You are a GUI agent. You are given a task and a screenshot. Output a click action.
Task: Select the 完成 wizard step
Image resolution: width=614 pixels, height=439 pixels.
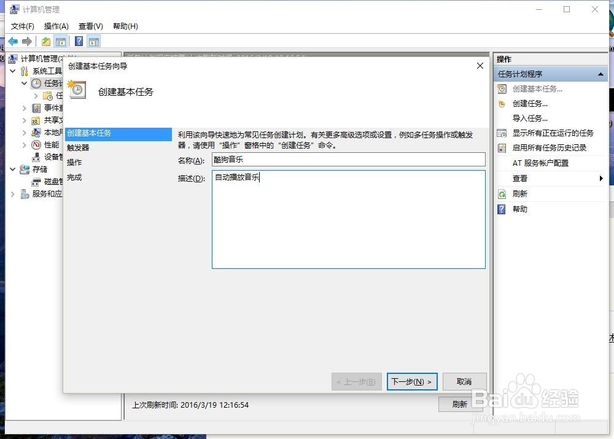74,177
